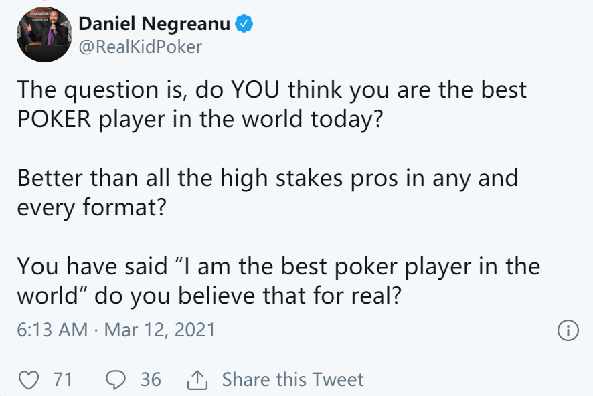
Task: Open Daniel Negreanu's profile picture
Action: [x=44, y=34]
